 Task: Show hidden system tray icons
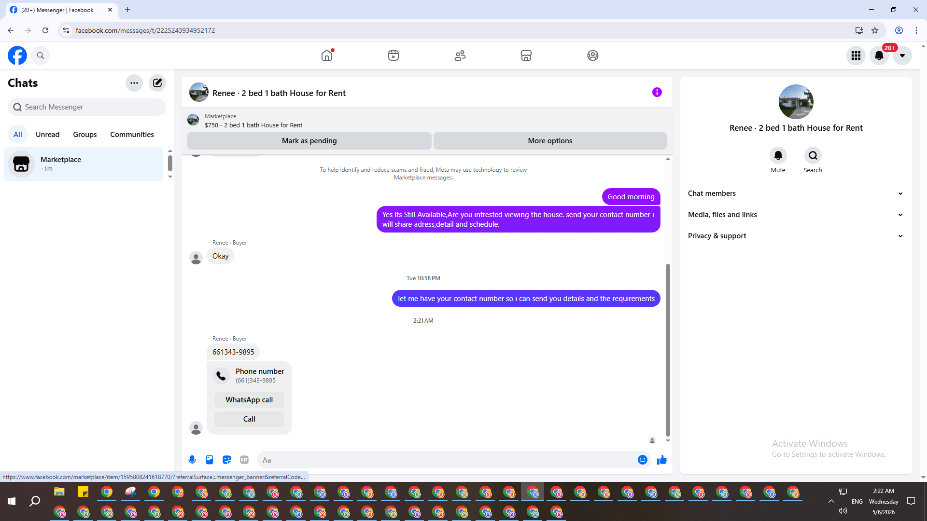(831, 502)
